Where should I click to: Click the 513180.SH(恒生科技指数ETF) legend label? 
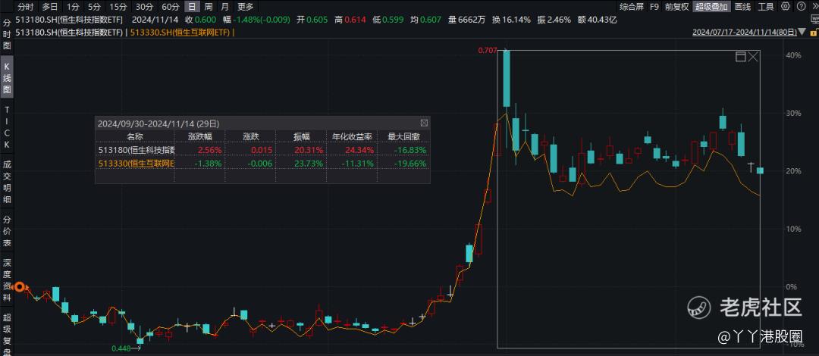click(x=69, y=33)
